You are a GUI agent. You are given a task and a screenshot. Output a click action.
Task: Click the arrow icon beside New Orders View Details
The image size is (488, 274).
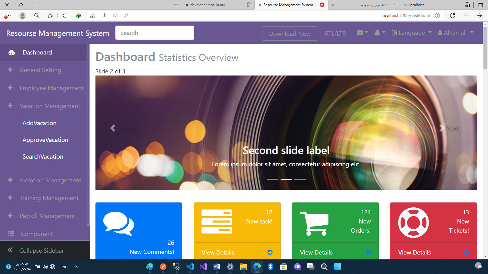point(368,252)
